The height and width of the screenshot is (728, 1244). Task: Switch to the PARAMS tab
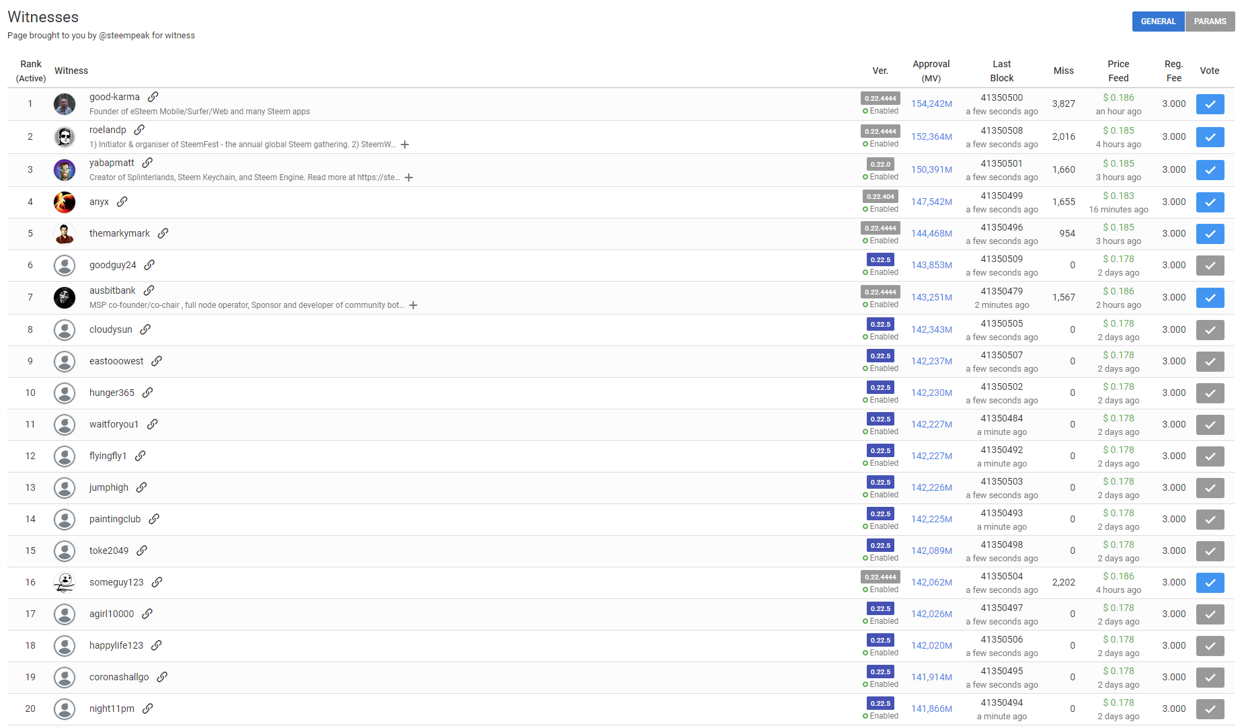click(1210, 22)
